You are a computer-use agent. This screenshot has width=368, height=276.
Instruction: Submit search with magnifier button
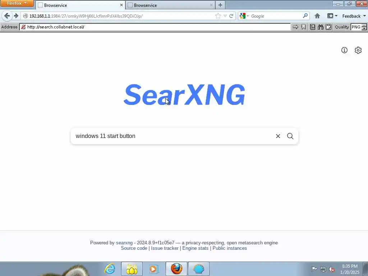pos(290,136)
